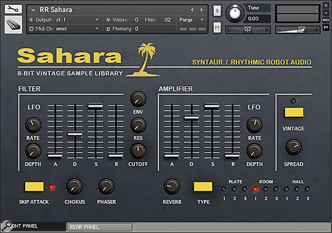This screenshot has height=233, width=332.
Task: Click the stereo pan slider
Action: [x=248, y=30]
